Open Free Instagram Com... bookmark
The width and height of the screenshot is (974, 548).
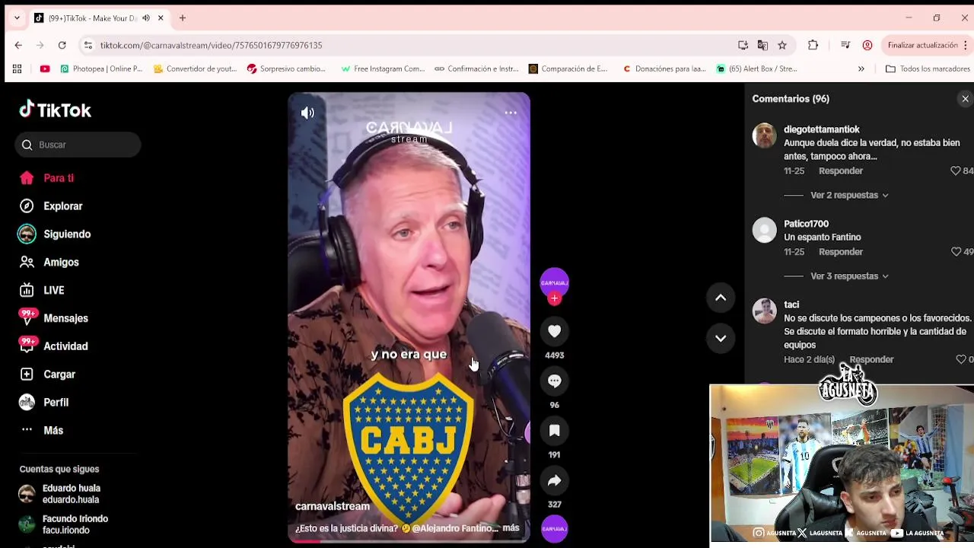click(x=383, y=69)
